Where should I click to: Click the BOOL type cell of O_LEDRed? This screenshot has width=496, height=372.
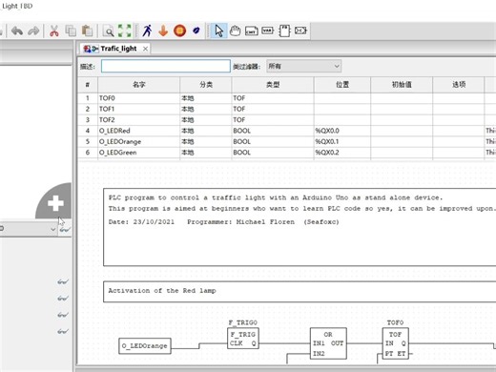click(x=273, y=131)
